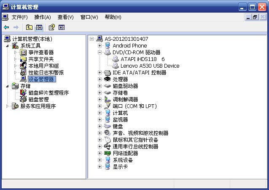Collapse the AS-201201301407 root node
This screenshot has height=190, width=269.
coord(91,39)
